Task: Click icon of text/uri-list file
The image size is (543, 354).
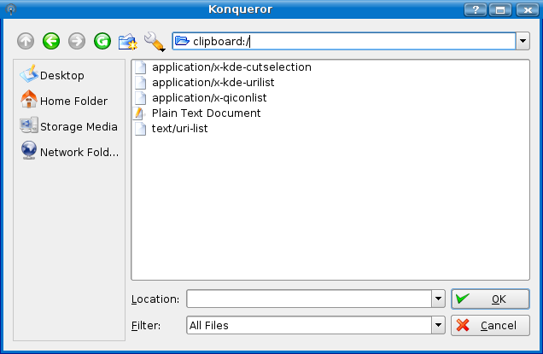Action: [x=140, y=129]
